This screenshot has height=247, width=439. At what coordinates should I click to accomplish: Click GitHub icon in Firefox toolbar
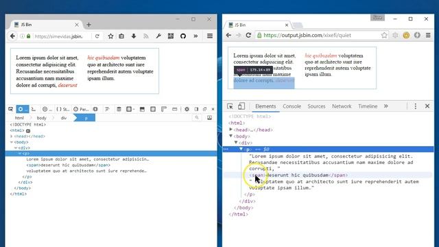pyautogui.click(x=183, y=36)
